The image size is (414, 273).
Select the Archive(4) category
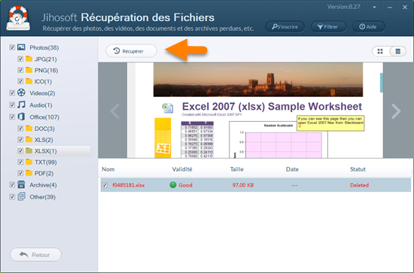(43, 185)
